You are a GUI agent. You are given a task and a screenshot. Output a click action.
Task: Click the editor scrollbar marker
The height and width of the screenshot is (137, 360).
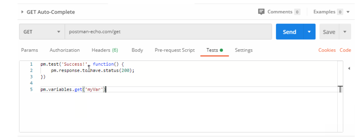click(x=340, y=89)
